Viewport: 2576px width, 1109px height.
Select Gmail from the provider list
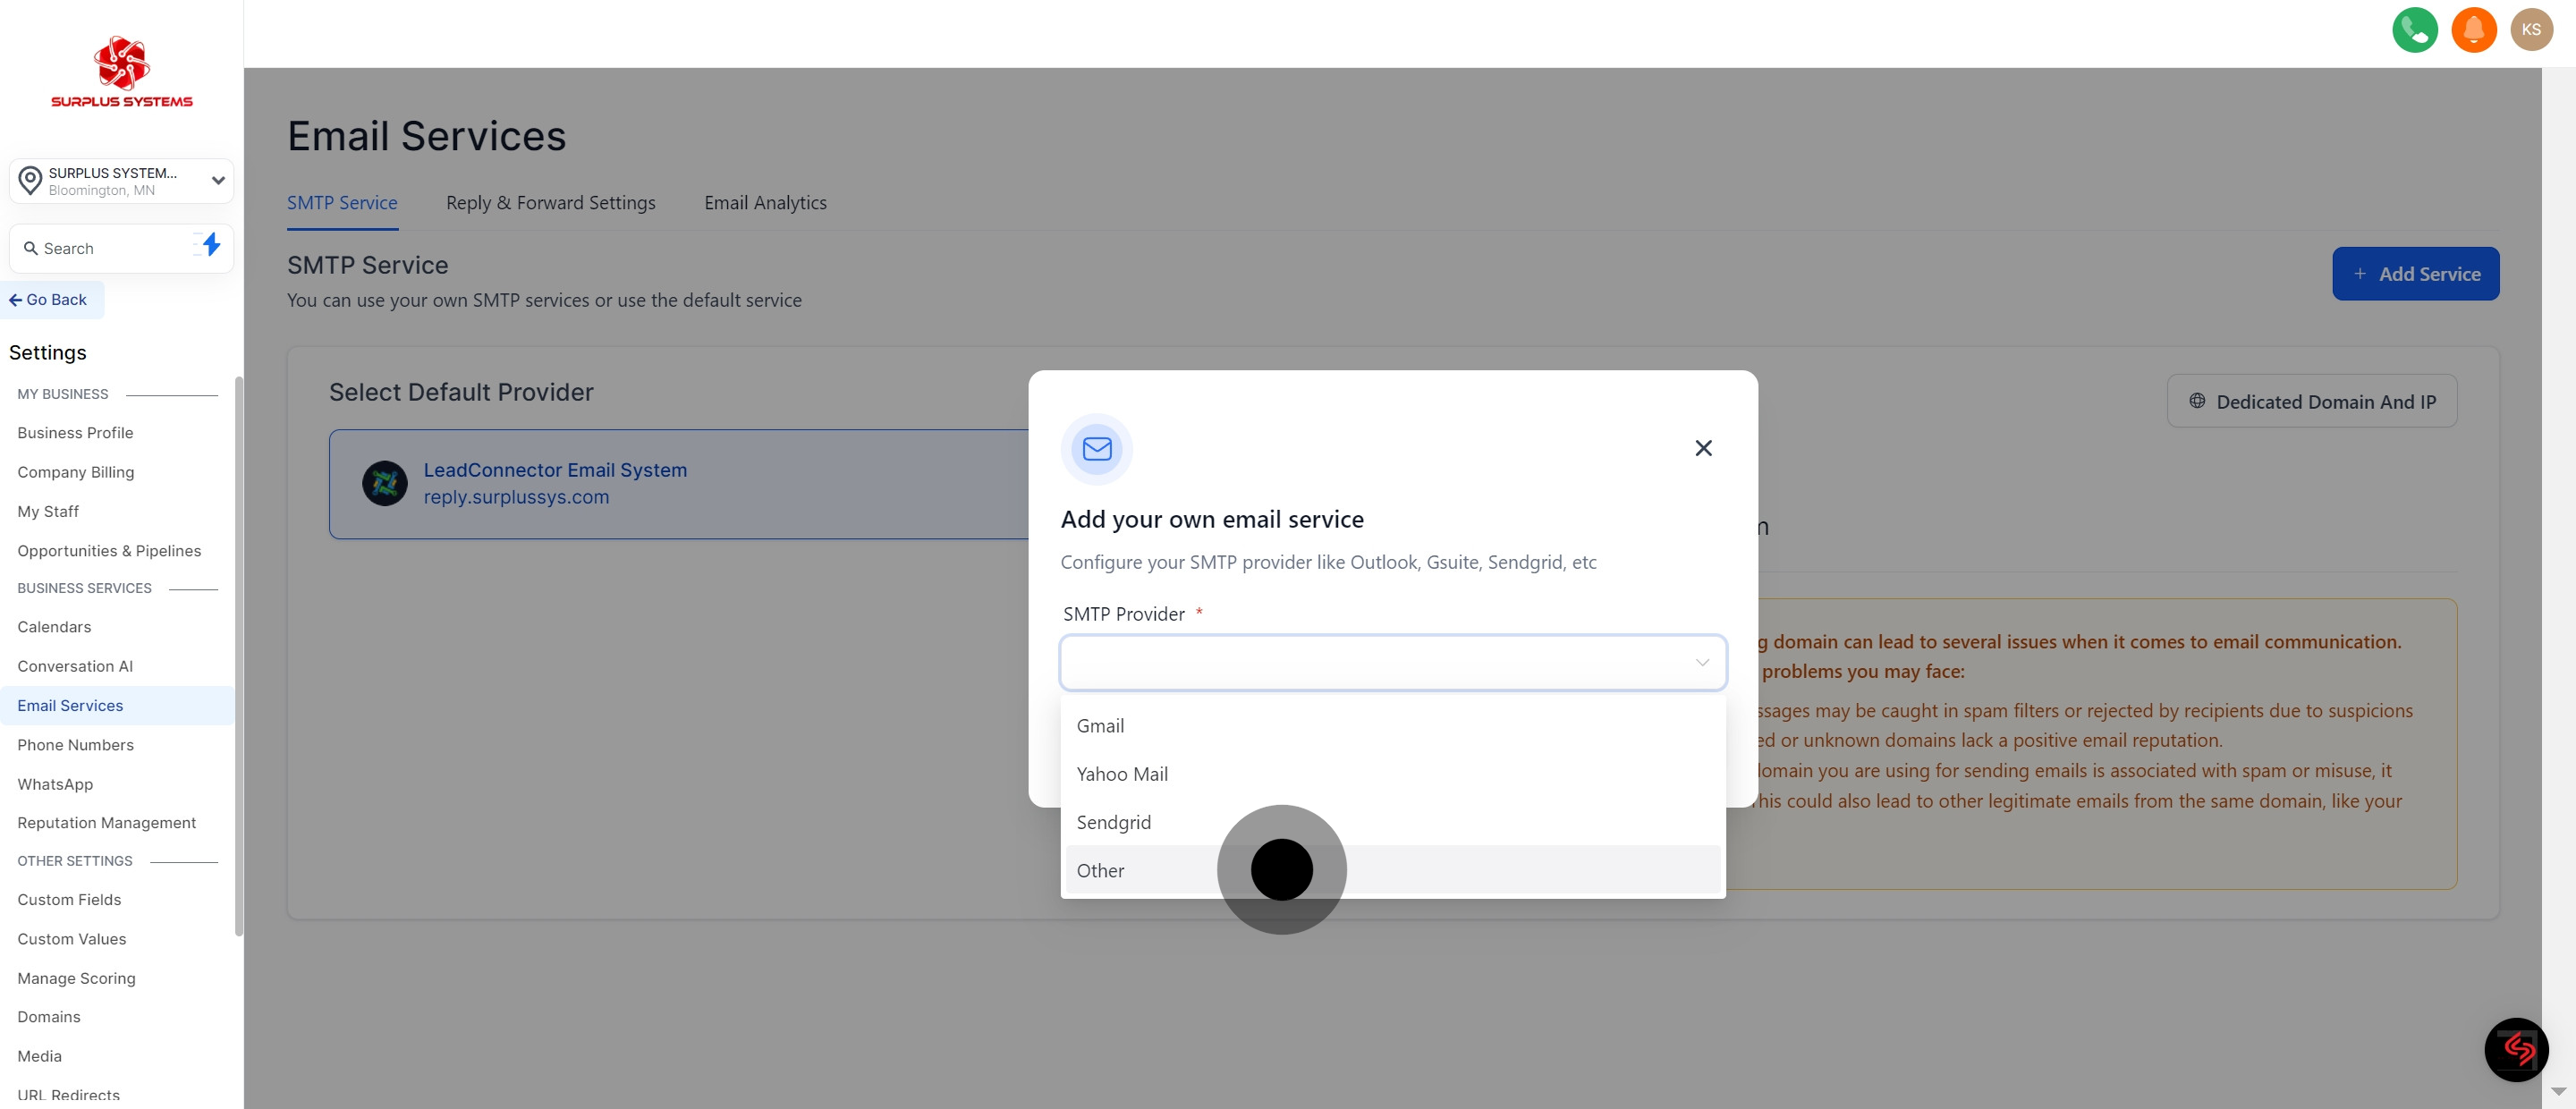(x=1100, y=726)
